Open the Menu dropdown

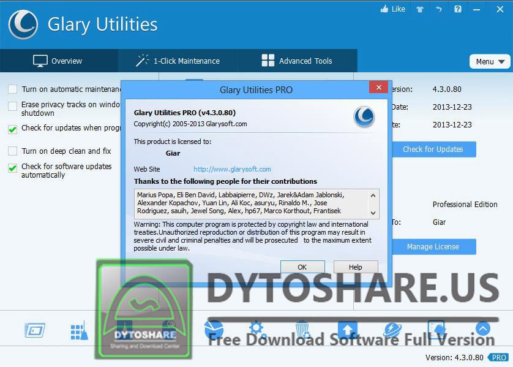click(490, 61)
